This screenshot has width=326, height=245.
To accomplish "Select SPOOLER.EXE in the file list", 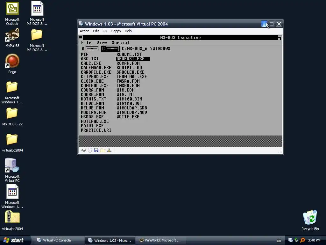I will 130,72.
